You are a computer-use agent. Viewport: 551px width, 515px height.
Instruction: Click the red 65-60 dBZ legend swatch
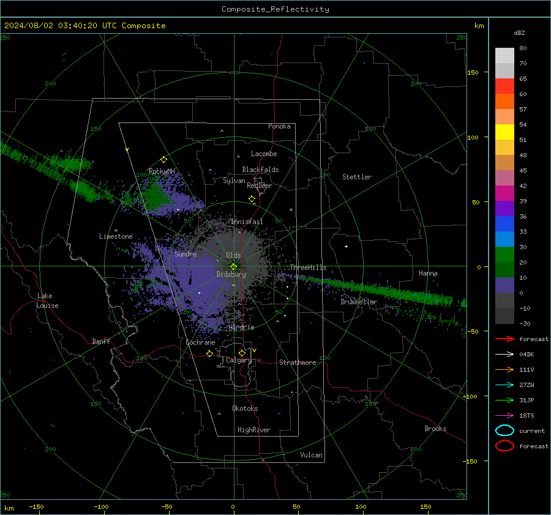[x=504, y=86]
